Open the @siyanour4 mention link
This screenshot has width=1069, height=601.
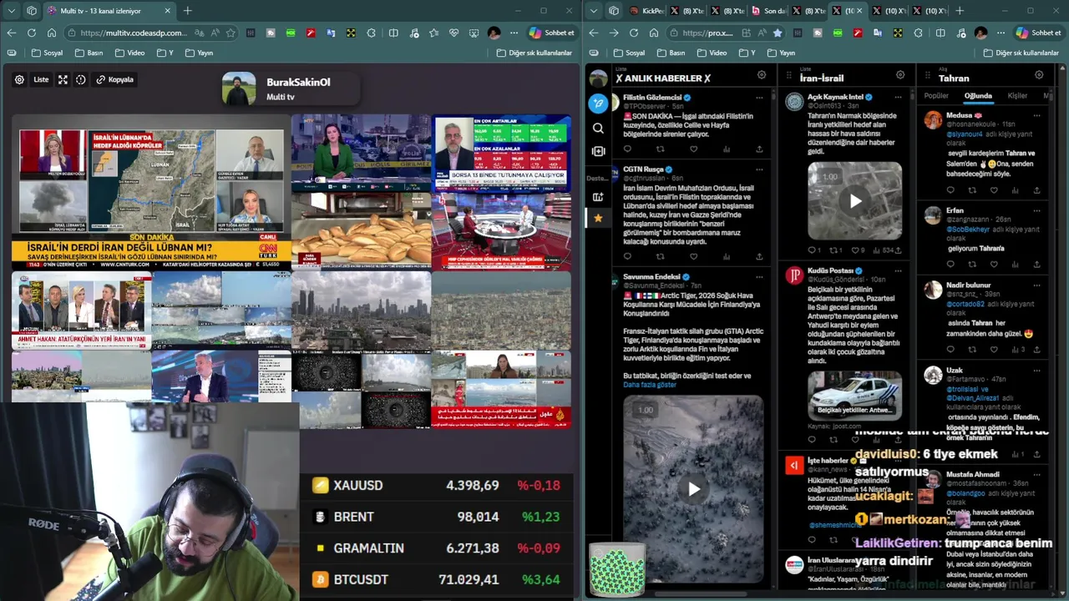965,134
